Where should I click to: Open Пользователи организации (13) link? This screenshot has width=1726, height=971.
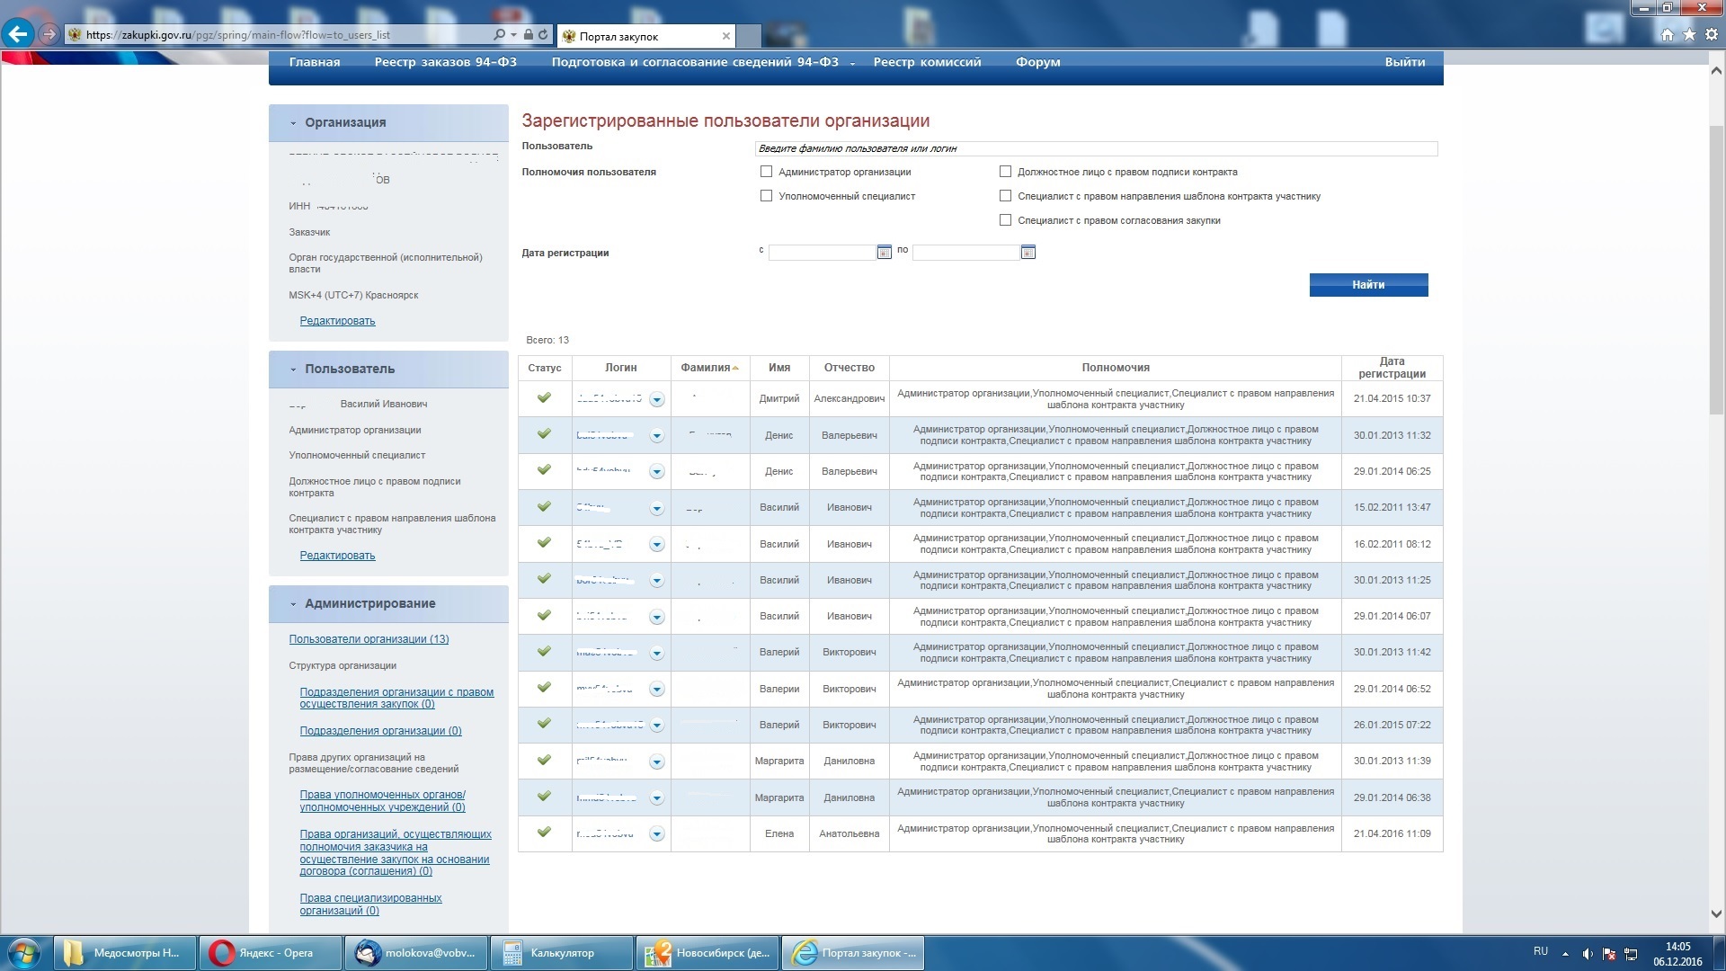point(369,639)
